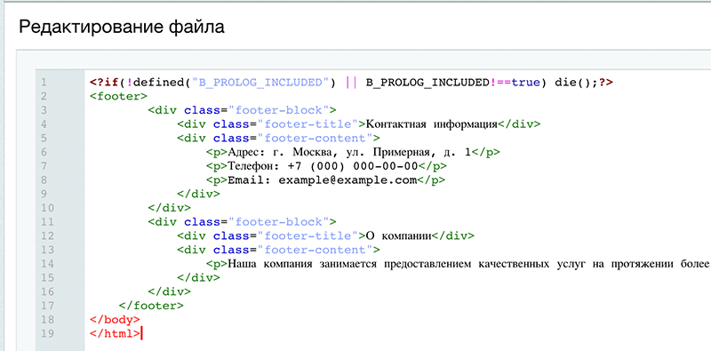
Task: Click the Редактирование файла heading
Action: click(x=122, y=28)
